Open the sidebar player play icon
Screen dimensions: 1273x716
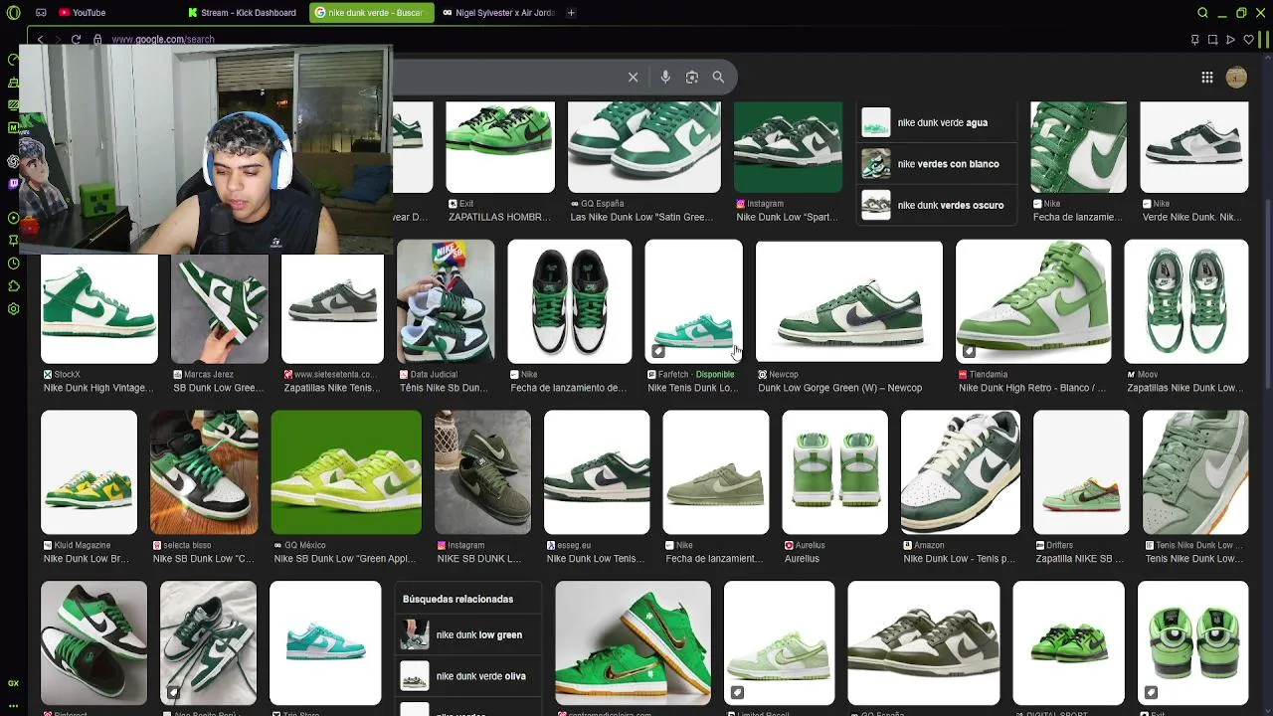click(13, 218)
